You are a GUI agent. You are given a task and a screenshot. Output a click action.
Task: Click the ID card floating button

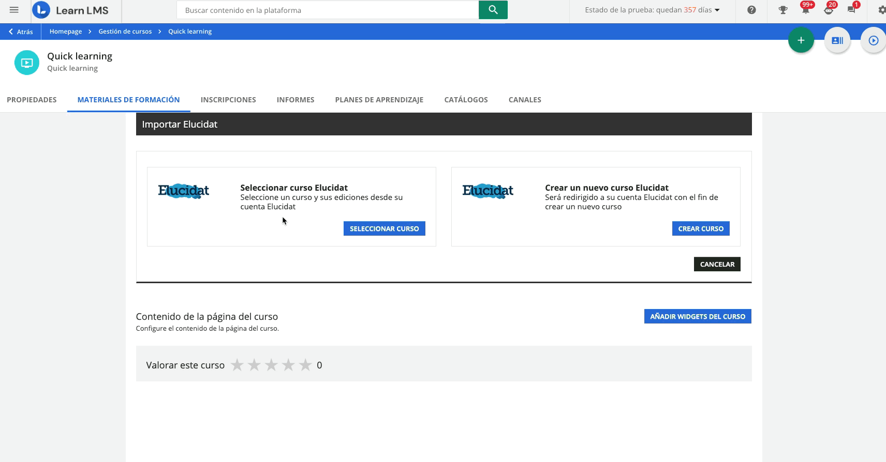pyautogui.click(x=837, y=40)
